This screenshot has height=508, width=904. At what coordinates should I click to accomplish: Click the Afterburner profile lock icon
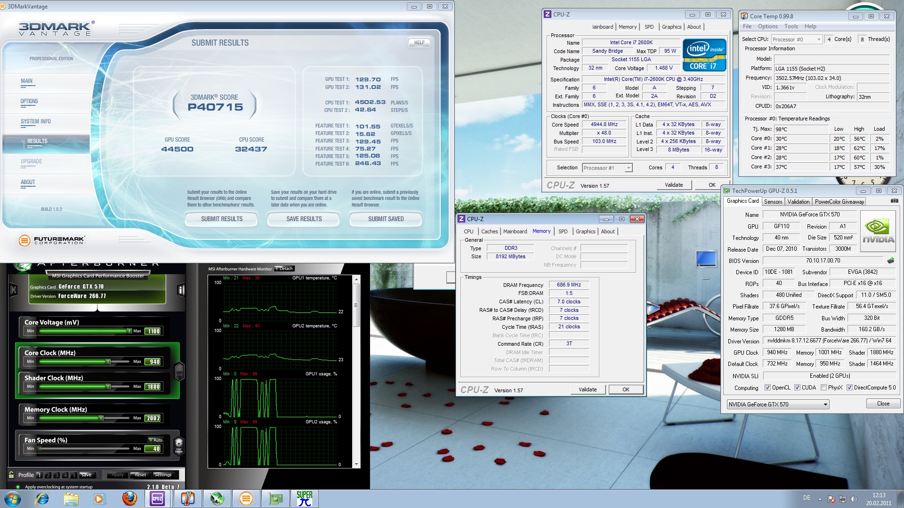(x=11, y=475)
